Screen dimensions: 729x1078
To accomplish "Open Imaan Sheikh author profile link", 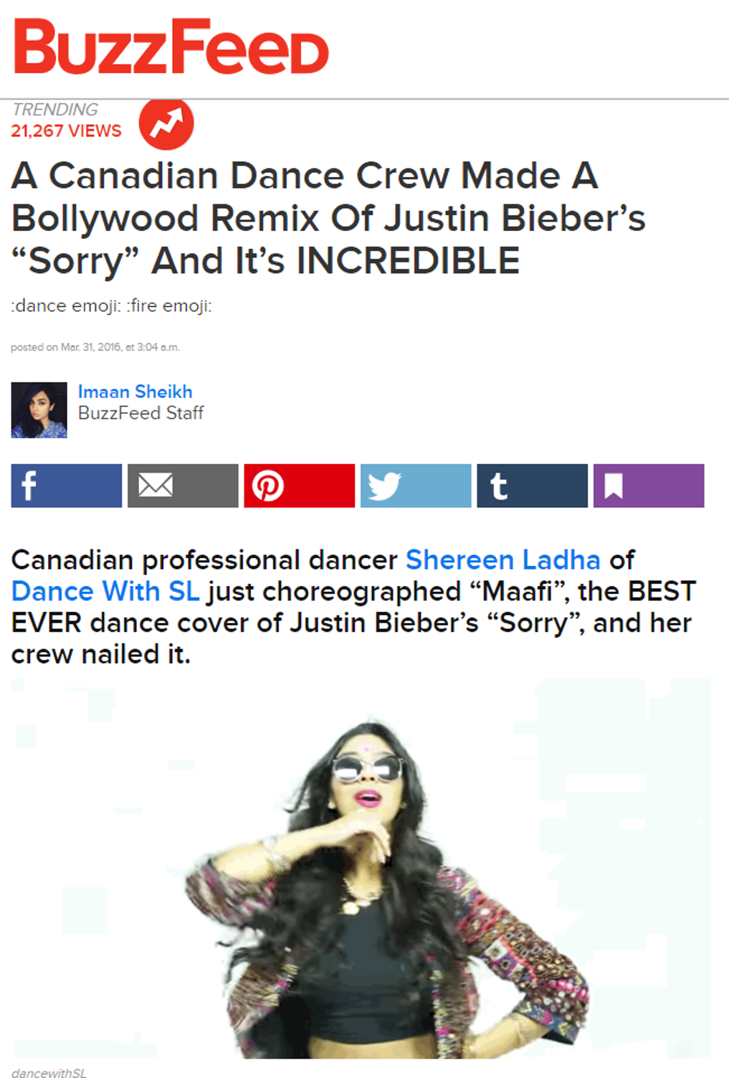I will point(135,392).
